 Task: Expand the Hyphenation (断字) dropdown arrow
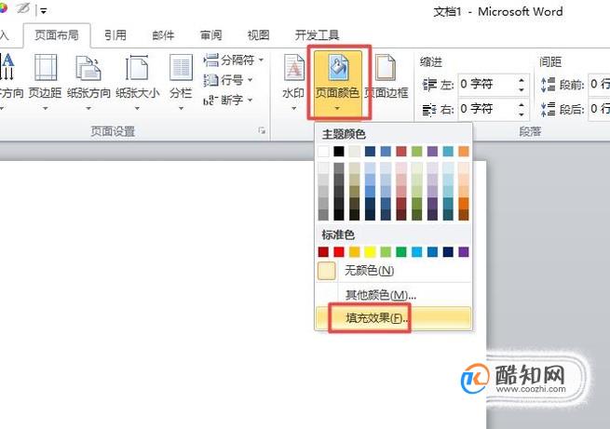(251, 101)
